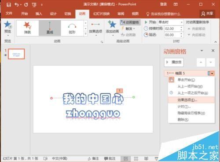Expand the animation gallery More arrow
The width and height of the screenshot is (220, 162).
pyautogui.click(x=86, y=34)
